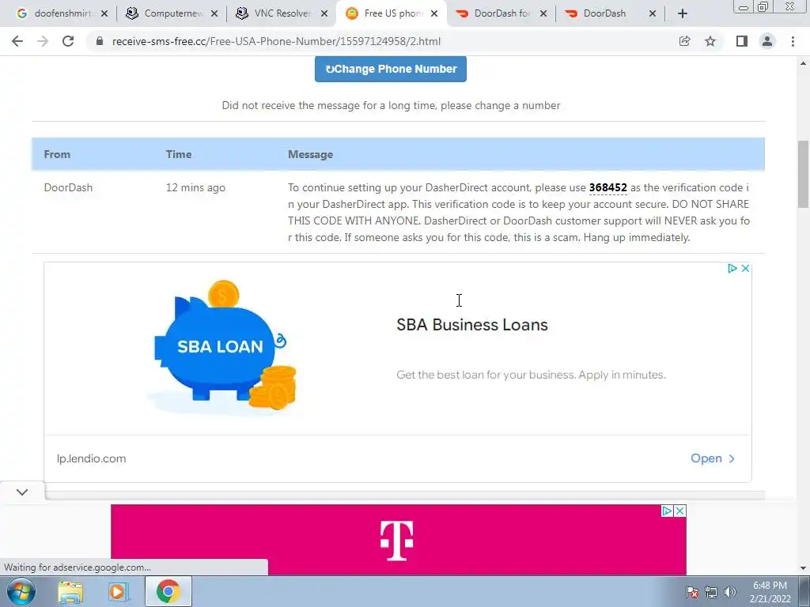The image size is (810, 607).
Task: Click the From column header
Action: pyautogui.click(x=57, y=154)
